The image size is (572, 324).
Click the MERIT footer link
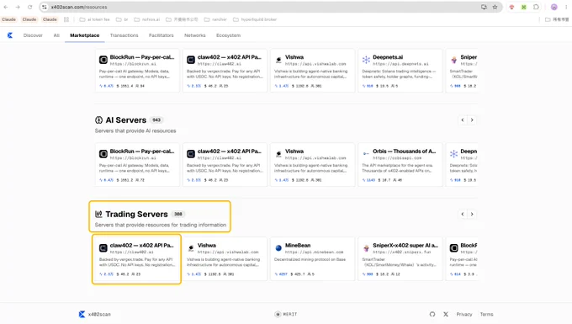point(286,314)
